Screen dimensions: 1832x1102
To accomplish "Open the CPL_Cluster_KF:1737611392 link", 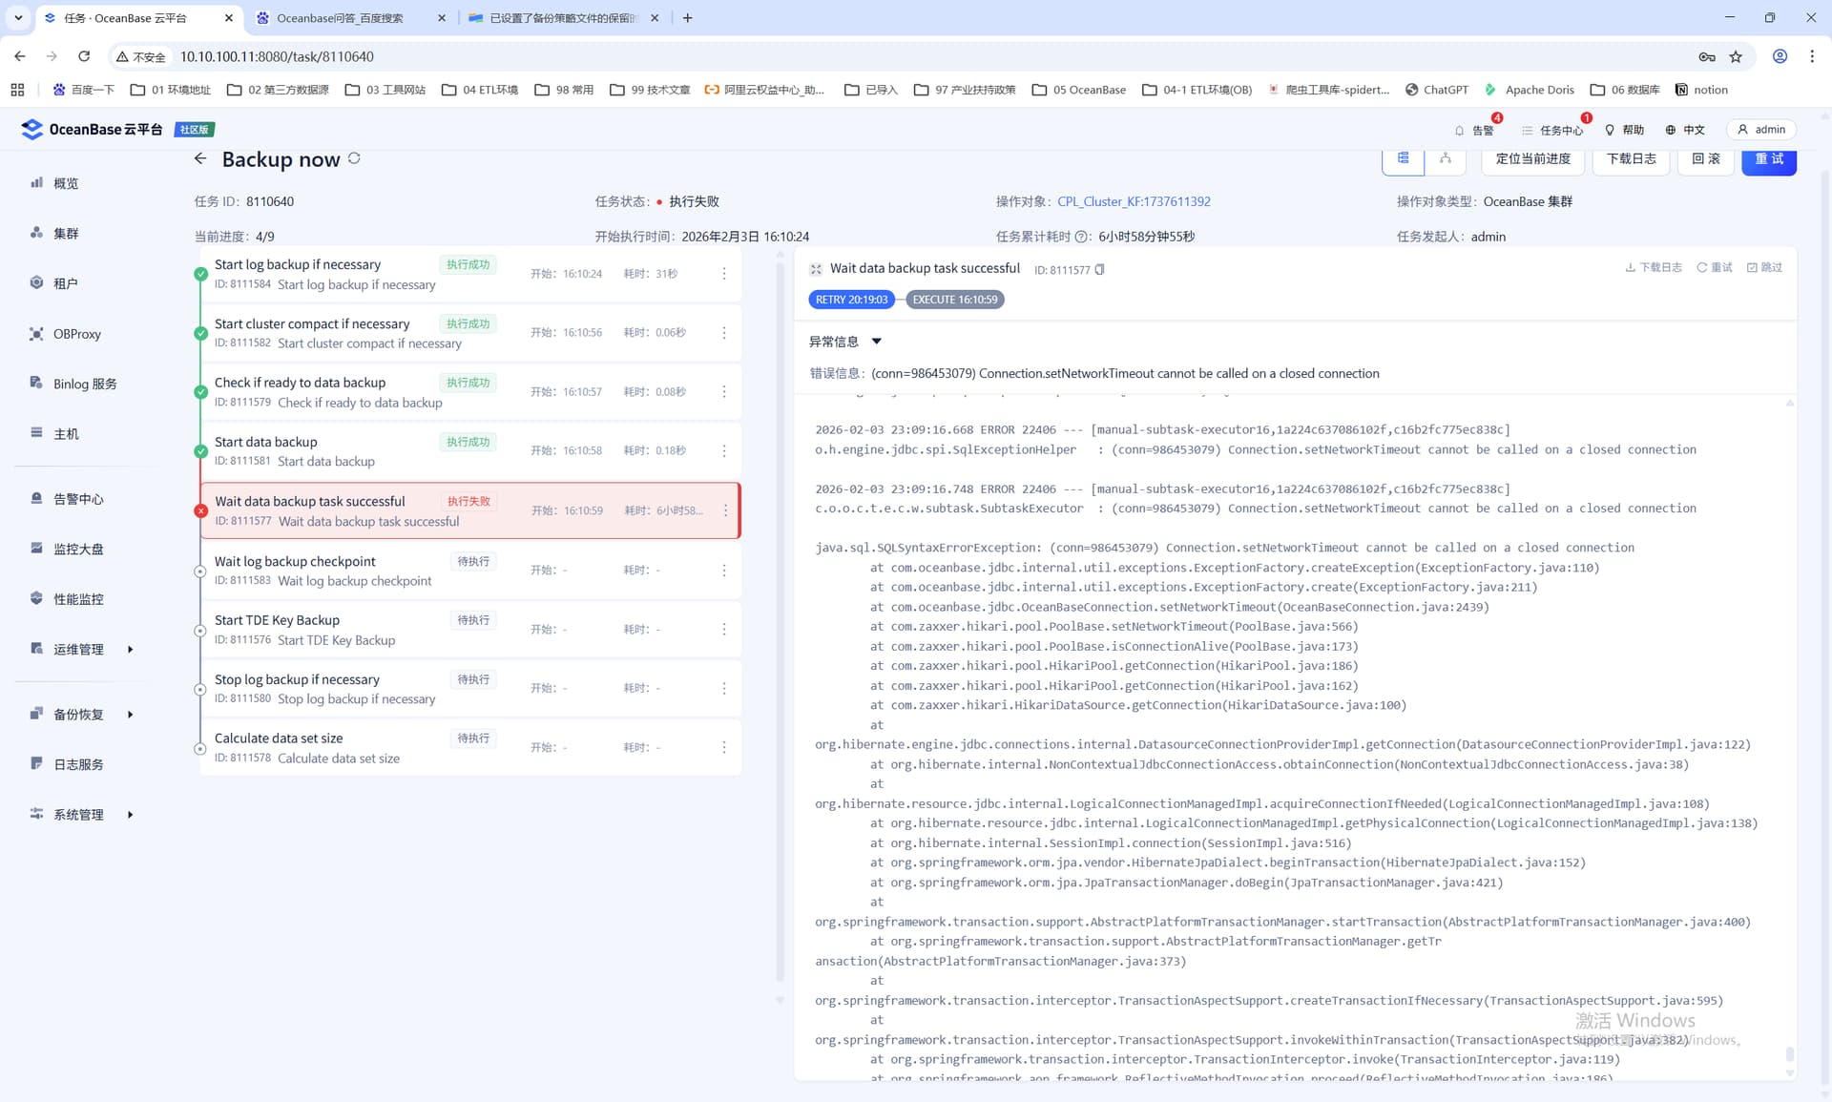I will [x=1134, y=201].
